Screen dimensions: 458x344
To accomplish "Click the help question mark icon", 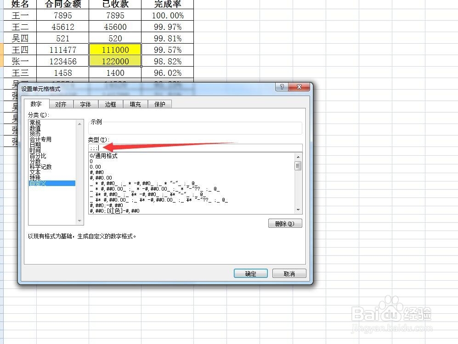I will [282, 87].
